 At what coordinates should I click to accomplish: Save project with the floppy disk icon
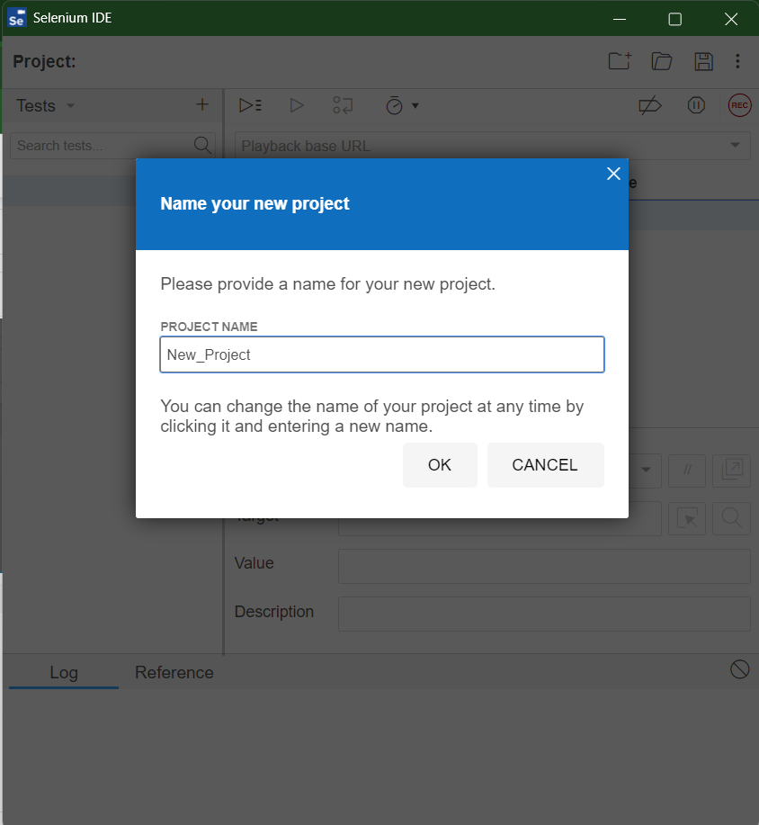pos(703,61)
